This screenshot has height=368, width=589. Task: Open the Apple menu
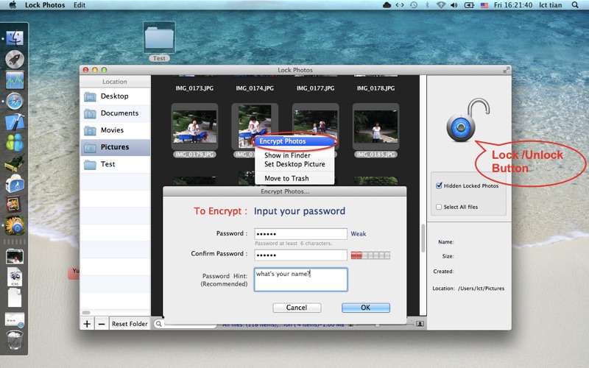[13, 5]
